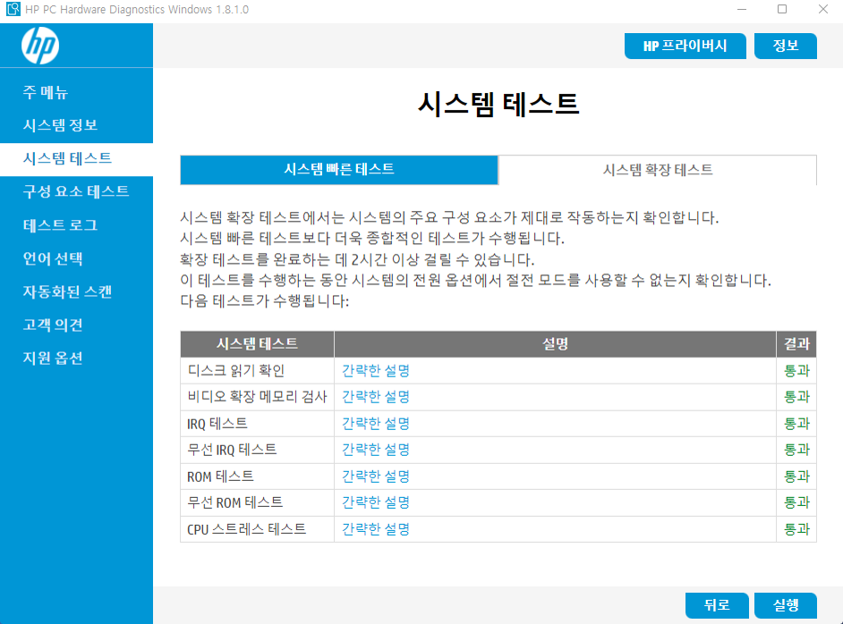Viewport: 843px width, 624px height.
Task: Select the 무선 ROM 테스트 row name
Action: tap(235, 502)
